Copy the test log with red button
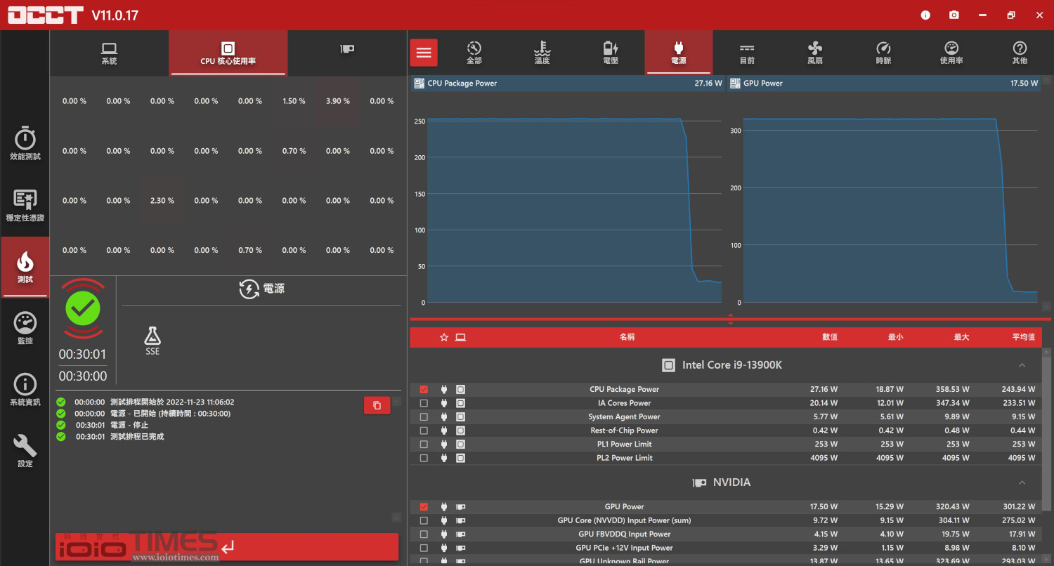Image resolution: width=1054 pixels, height=566 pixels. coord(377,405)
